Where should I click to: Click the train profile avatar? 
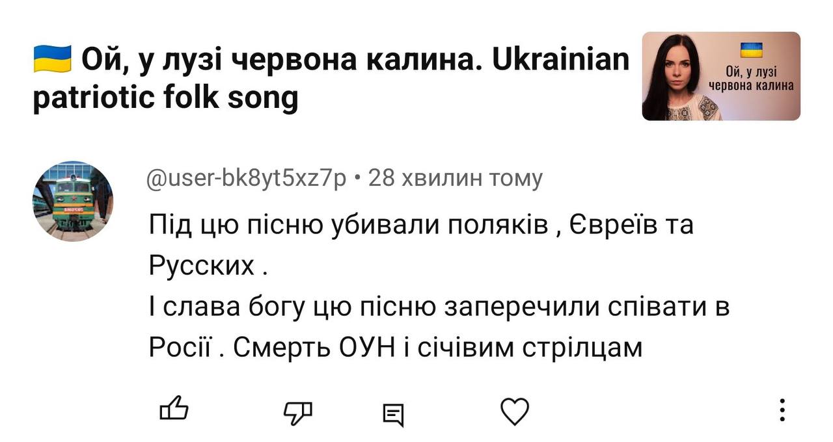pos(72,201)
